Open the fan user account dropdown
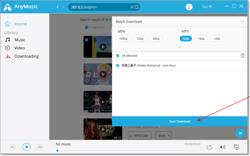250x156 pixels. pos(207,7)
